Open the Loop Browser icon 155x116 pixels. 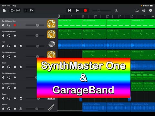click(x=137, y=11)
